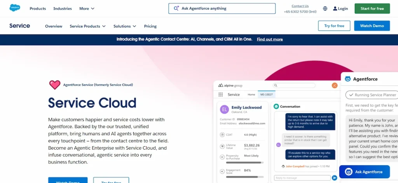Click the Propensity to Purchase progress bar
Image resolution: width=398 pixels, height=183 pixels.
point(245,162)
